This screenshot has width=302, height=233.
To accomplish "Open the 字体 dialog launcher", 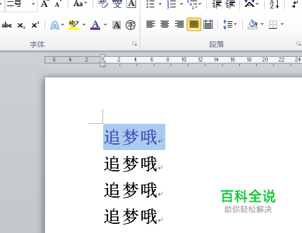I will tap(134, 44).
